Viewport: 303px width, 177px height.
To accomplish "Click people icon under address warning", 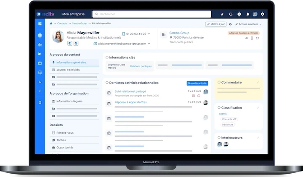I will [x=247, y=38].
